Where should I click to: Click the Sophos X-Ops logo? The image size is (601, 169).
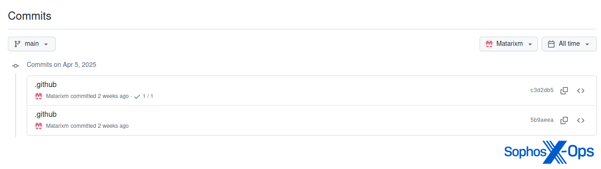point(549,152)
